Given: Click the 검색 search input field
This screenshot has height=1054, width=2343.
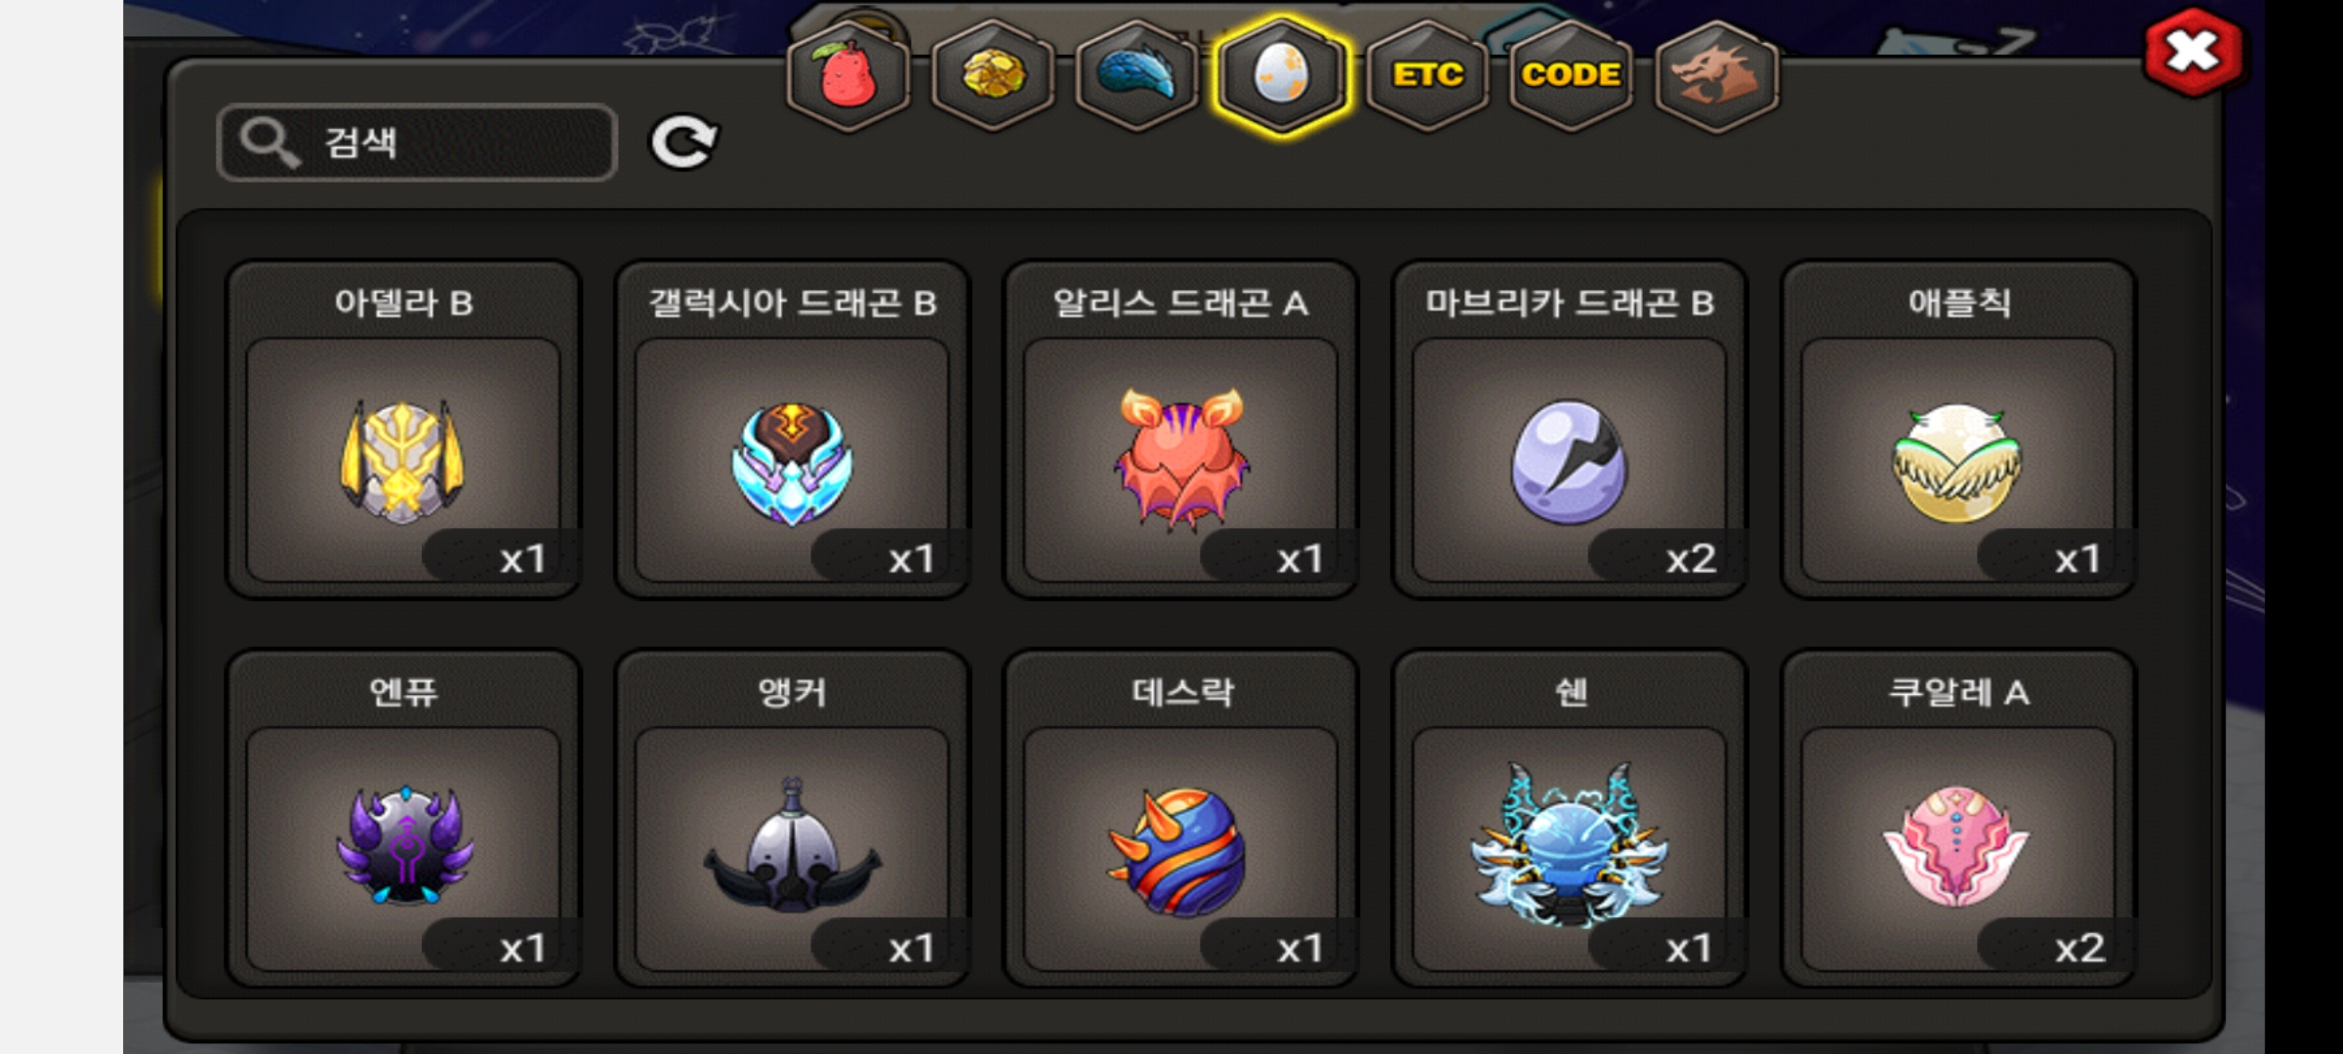Looking at the screenshot, I should pyautogui.click(x=418, y=142).
